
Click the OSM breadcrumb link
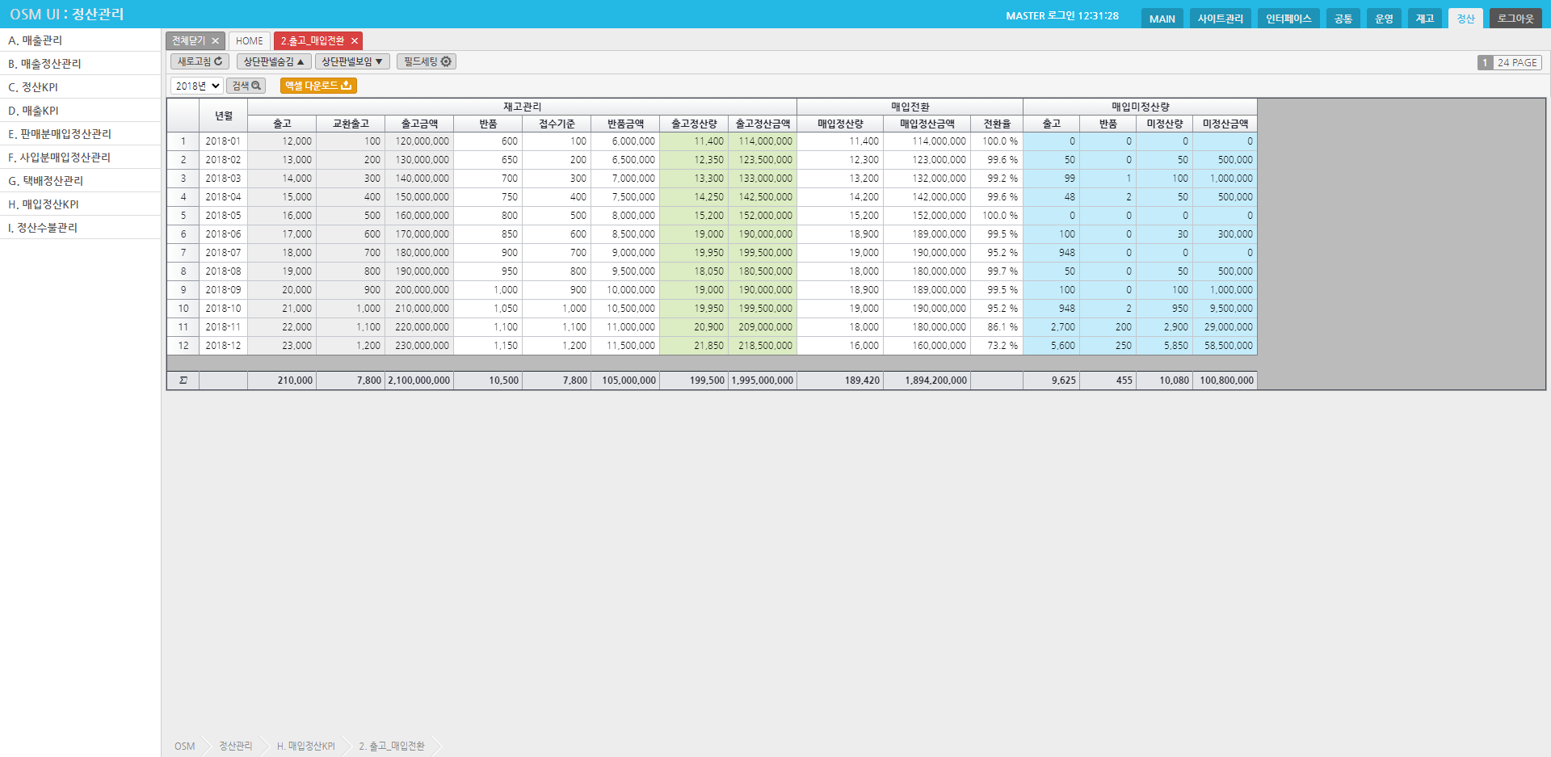pyautogui.click(x=185, y=746)
